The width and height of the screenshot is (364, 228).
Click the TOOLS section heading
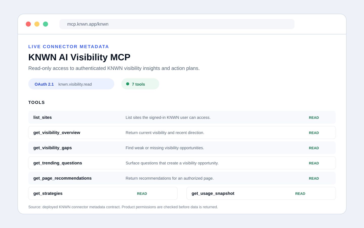coord(37,102)
